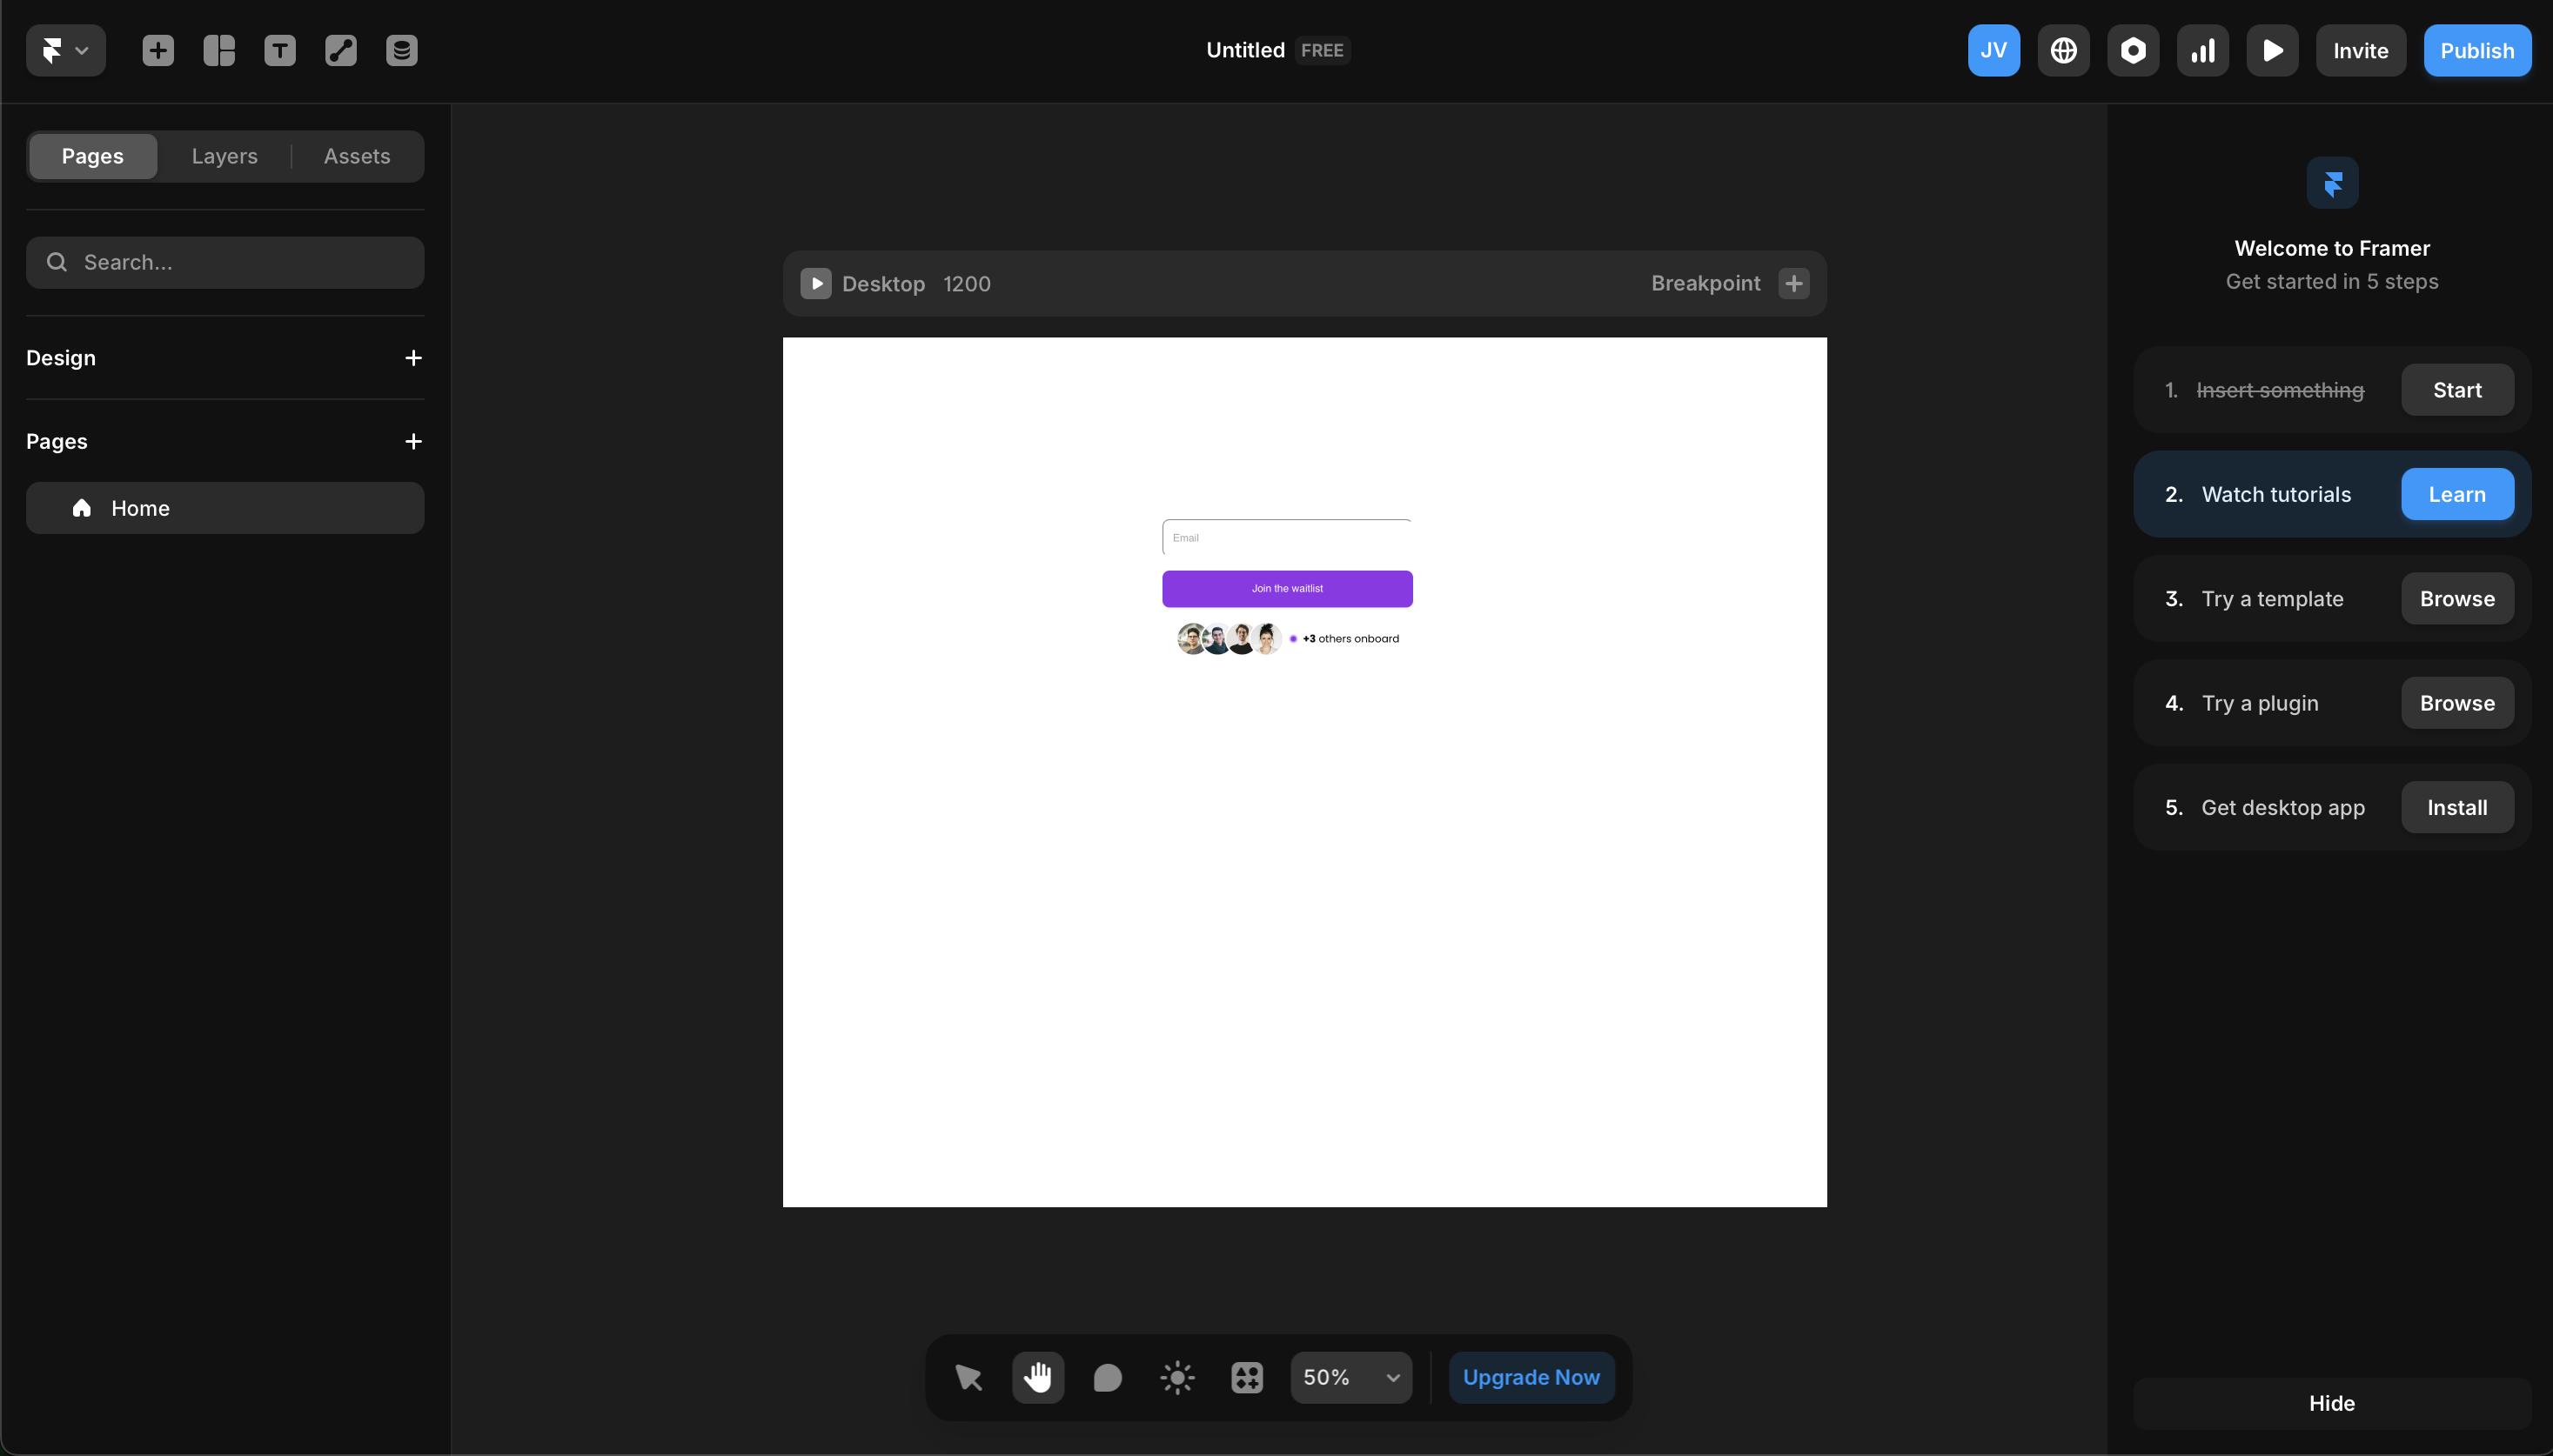
Task: Select the Insert tool in the top toolbar
Action: (157, 50)
